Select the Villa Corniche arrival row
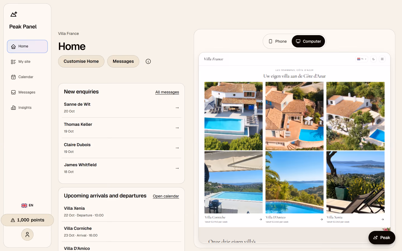402x251 pixels. coord(121,232)
